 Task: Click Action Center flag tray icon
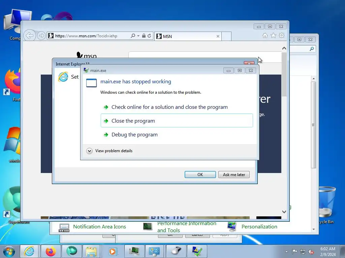coord(294,252)
